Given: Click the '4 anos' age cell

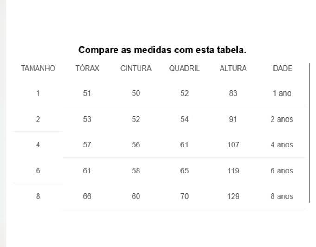Looking at the screenshot, I should pyautogui.click(x=282, y=144).
